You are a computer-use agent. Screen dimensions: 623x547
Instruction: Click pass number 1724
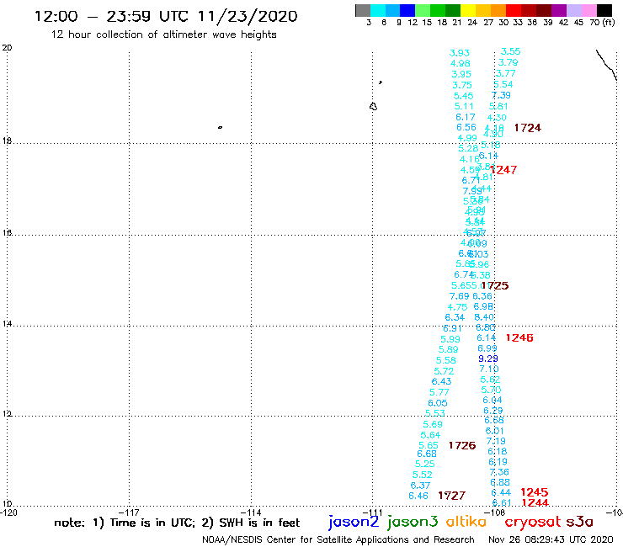(528, 128)
